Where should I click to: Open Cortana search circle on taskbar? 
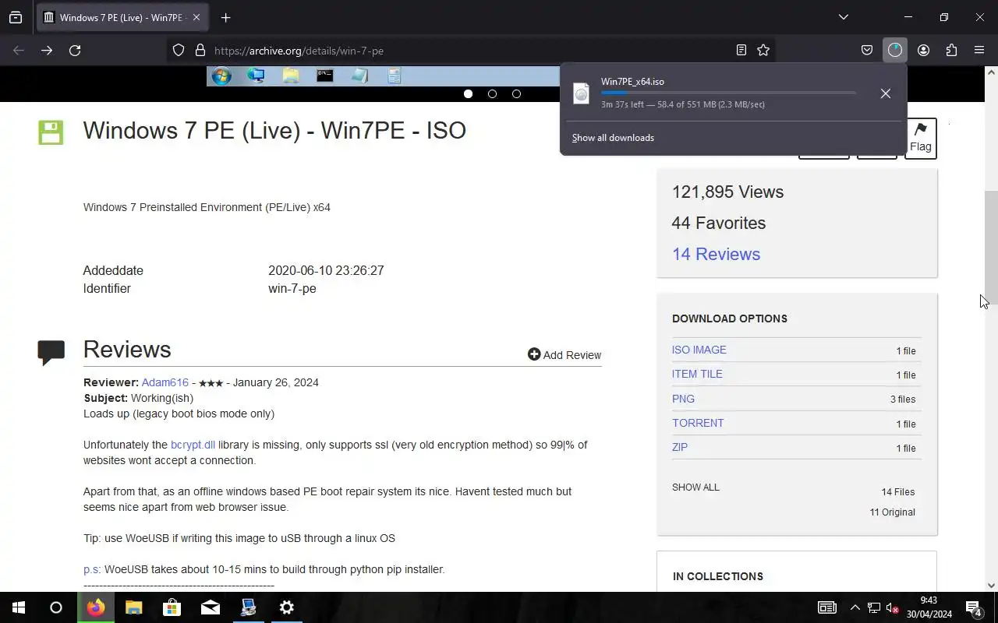tap(56, 607)
